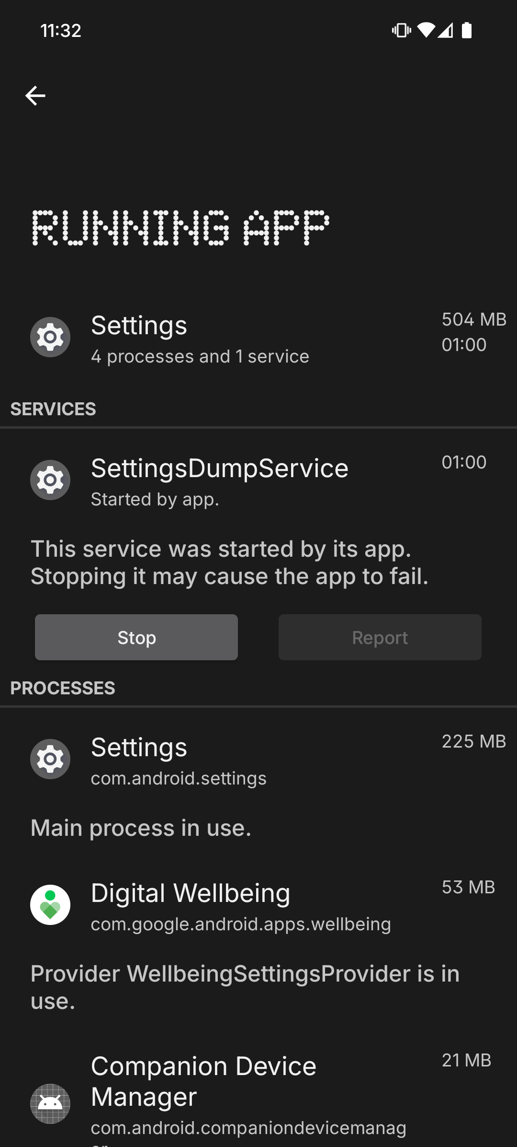This screenshot has height=1147, width=517.
Task: Tap the SettingsDumpService gear icon
Action: click(x=50, y=480)
